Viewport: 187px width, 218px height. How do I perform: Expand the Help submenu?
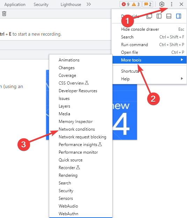pyautogui.click(x=150, y=79)
